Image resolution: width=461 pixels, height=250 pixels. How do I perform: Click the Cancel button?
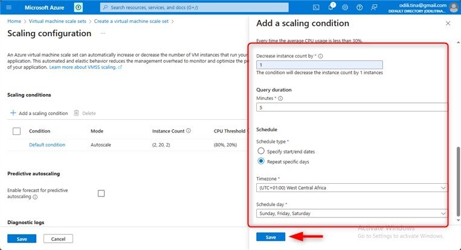click(58, 239)
